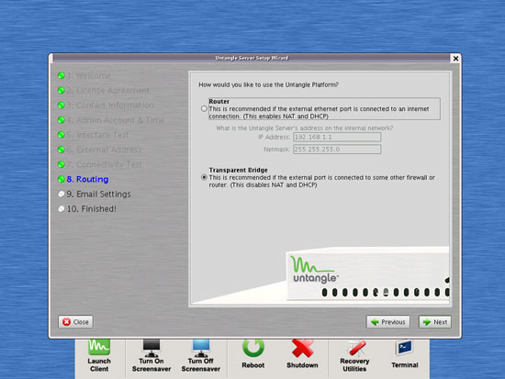Click the Untangle logo image
Screen dimensions: 505x379
[x=314, y=271]
